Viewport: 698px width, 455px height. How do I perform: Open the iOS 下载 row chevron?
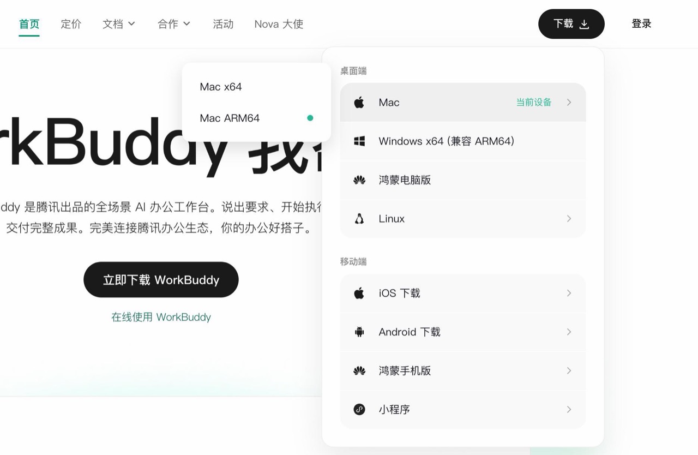tap(569, 293)
